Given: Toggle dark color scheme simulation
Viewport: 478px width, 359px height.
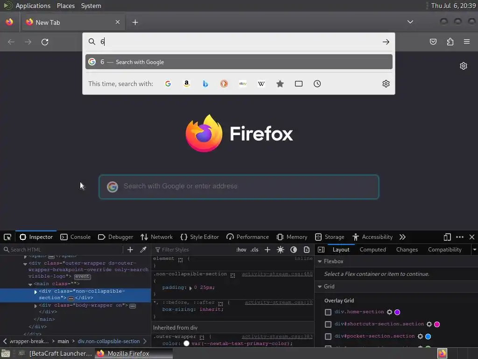Looking at the screenshot, I should point(294,250).
